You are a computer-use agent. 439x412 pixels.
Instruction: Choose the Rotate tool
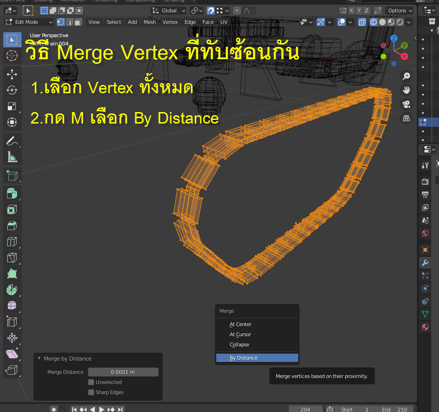tap(12, 90)
